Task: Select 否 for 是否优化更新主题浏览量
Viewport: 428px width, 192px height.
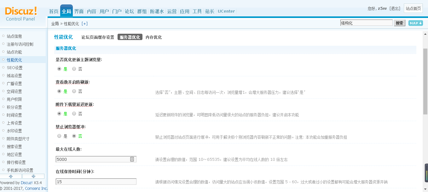Action: pos(74,69)
